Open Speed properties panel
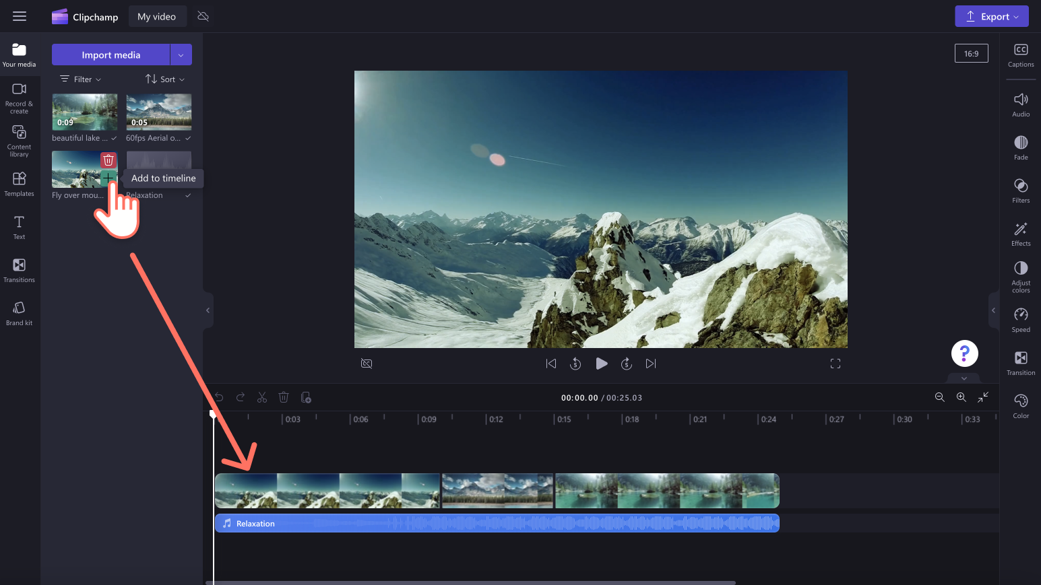The height and width of the screenshot is (585, 1041). tap(1021, 320)
